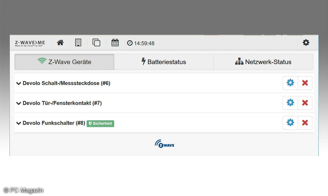Configure Devolo Funkschalter via gear button
This screenshot has width=328, height=196.
pyautogui.click(x=290, y=122)
